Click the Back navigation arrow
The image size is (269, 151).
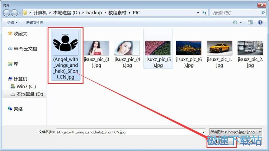coord(6,13)
